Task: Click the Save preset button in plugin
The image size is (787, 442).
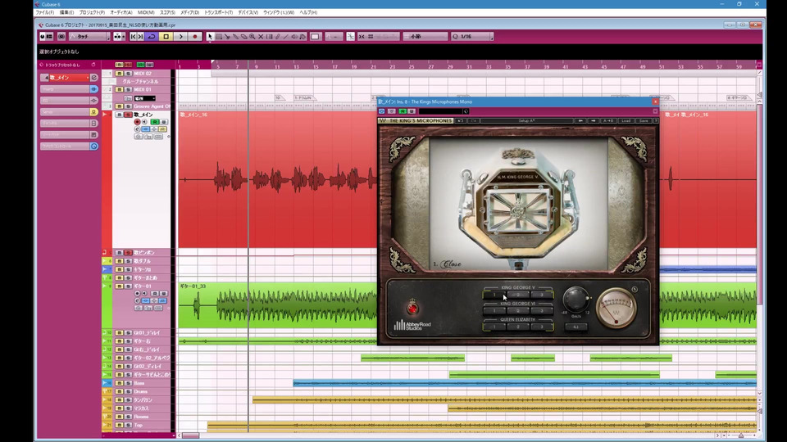Action: point(644,121)
